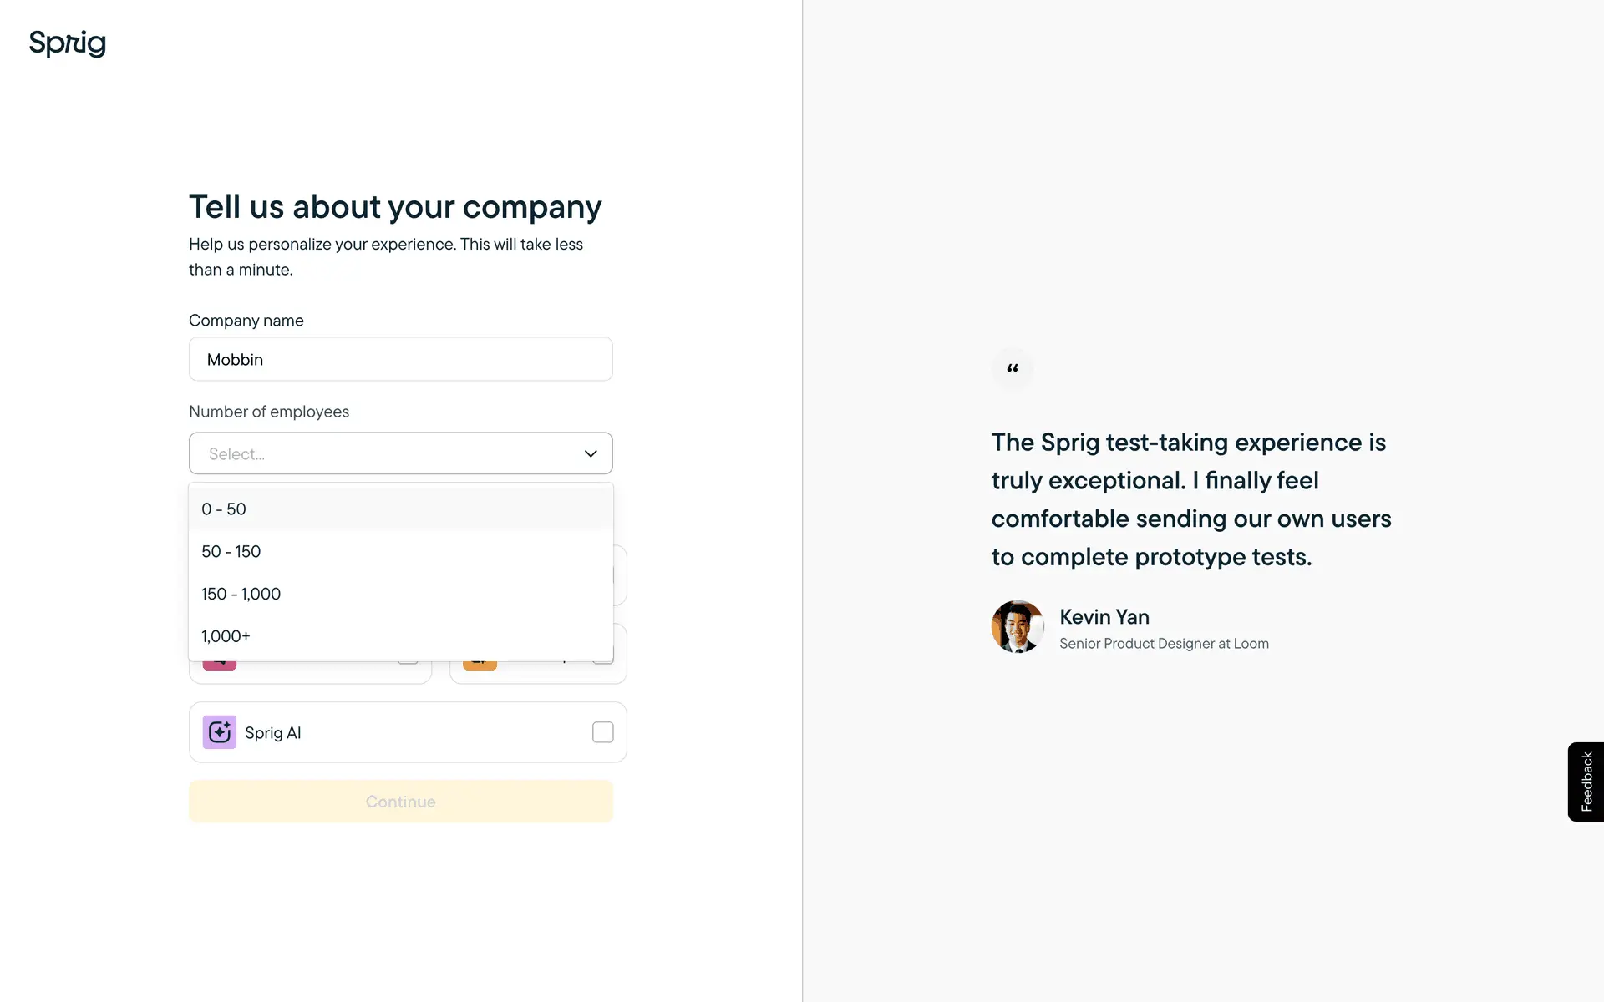Click the pink product icon below the dropdown

[x=220, y=665]
